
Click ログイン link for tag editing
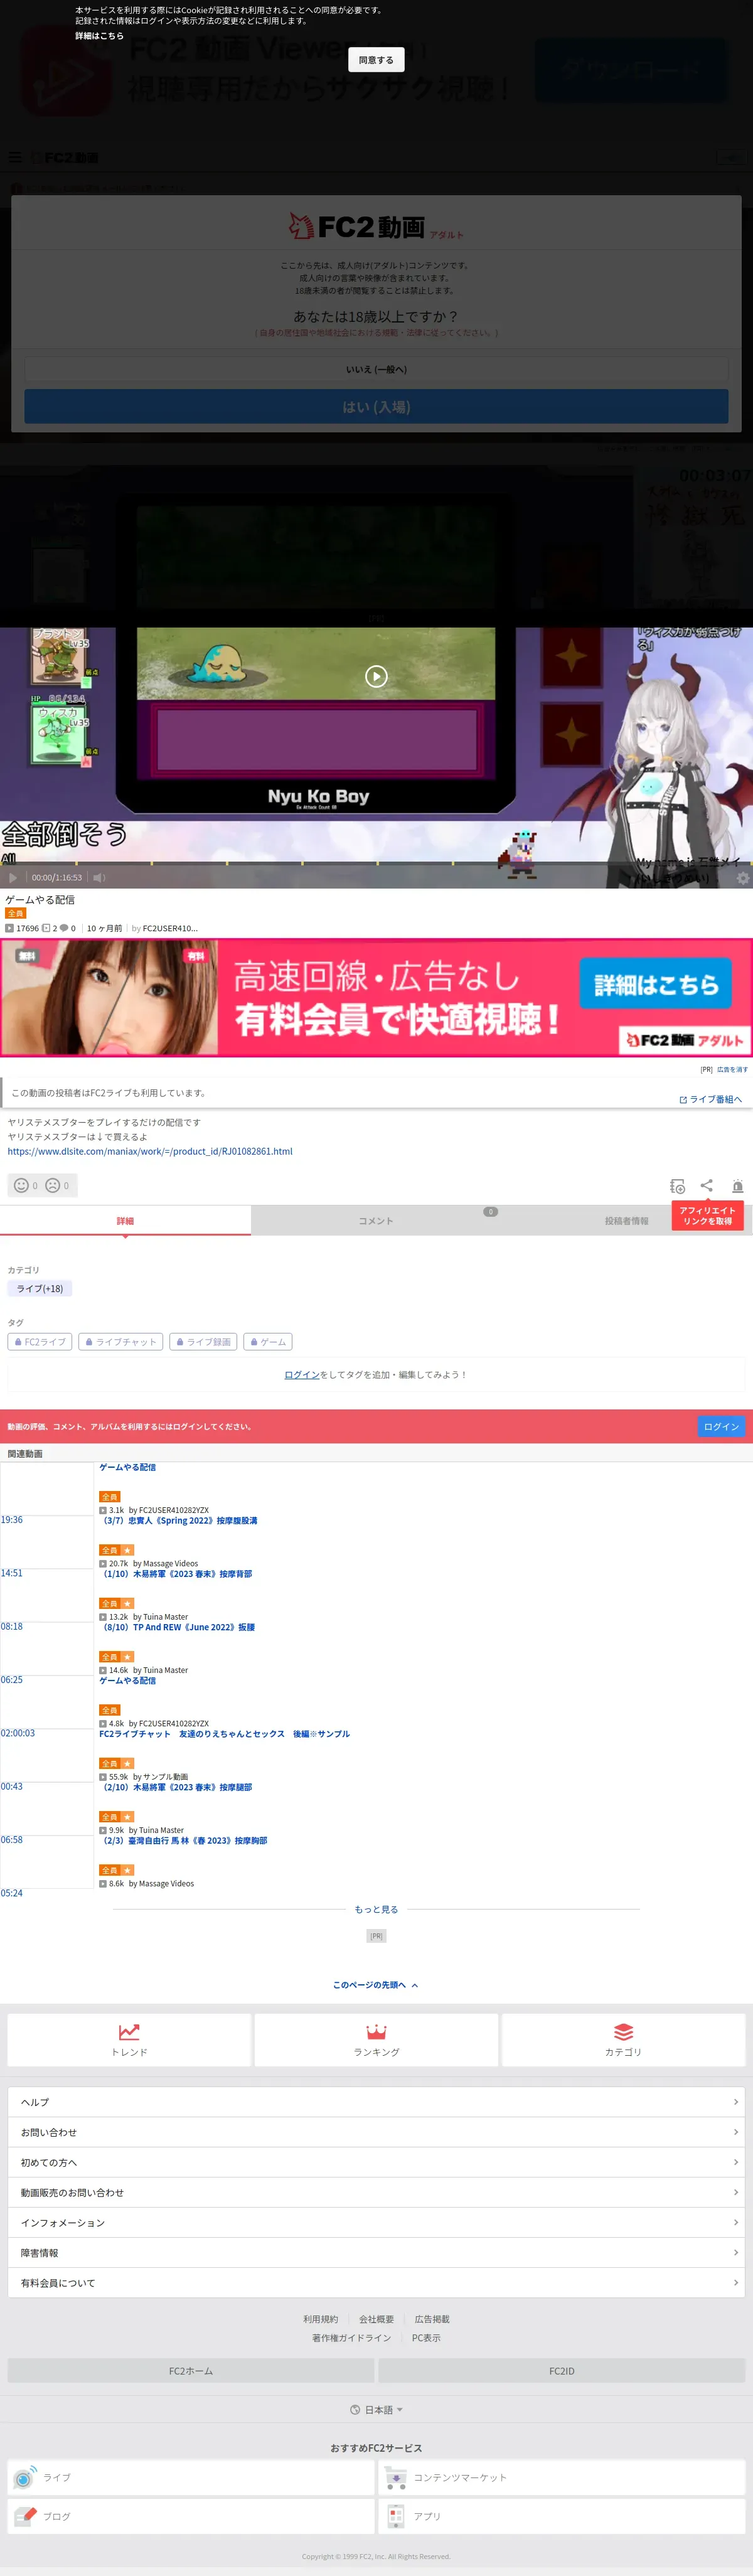point(302,1375)
